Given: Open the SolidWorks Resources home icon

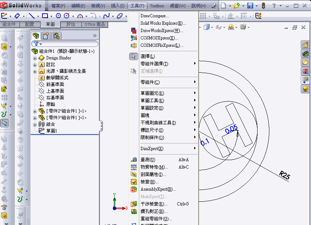Looking at the screenshot, I should [x=305, y=45].
